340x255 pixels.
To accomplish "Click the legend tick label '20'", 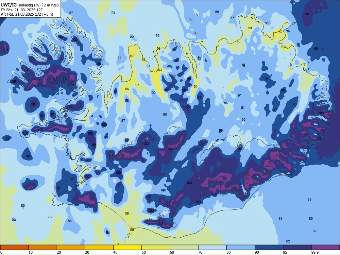I will coord(59,252).
